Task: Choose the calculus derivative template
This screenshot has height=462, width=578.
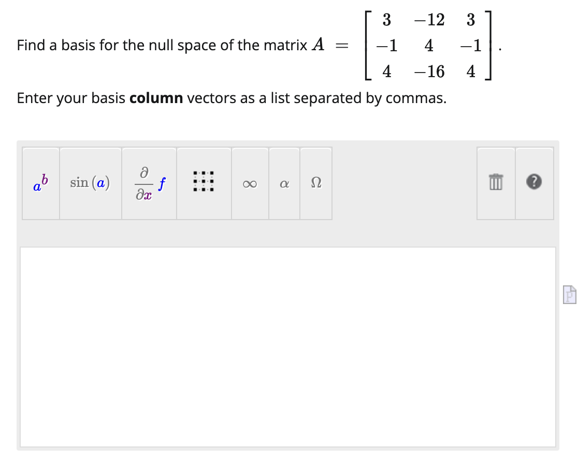Action: point(149,184)
